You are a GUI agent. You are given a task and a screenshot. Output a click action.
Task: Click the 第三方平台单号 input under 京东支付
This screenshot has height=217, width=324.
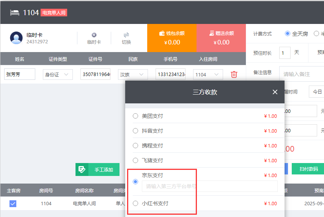(x=209, y=186)
